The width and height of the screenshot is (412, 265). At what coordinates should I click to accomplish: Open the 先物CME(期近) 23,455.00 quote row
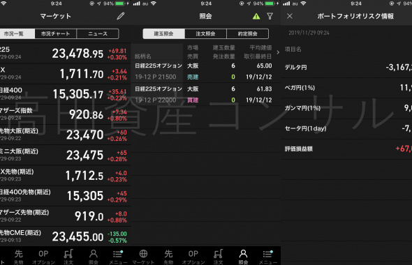click(65, 236)
